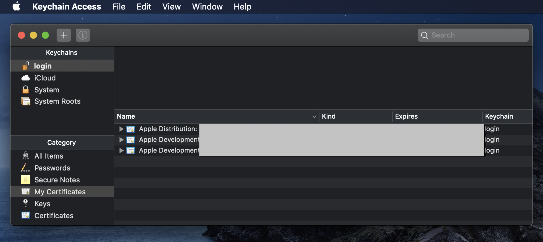The image size is (543, 242).
Task: Open the Help menu
Action: coord(242,7)
